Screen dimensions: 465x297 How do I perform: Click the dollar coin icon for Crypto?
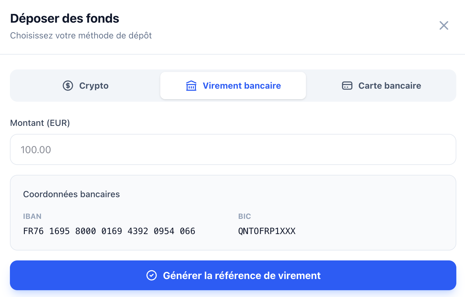click(68, 86)
